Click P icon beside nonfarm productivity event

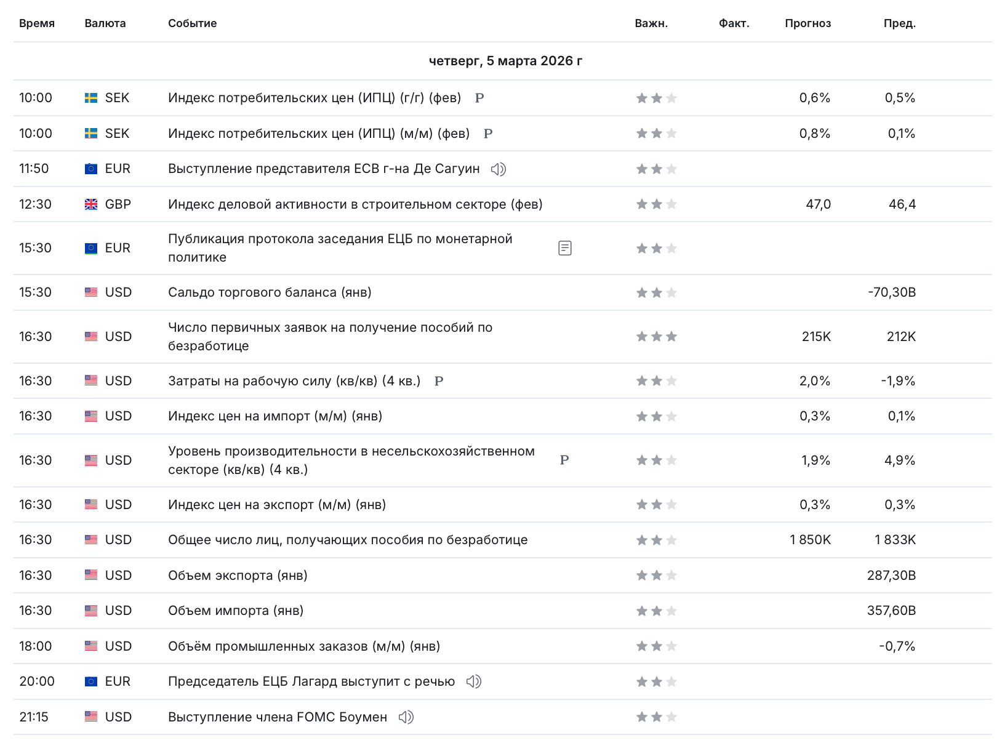coord(564,460)
